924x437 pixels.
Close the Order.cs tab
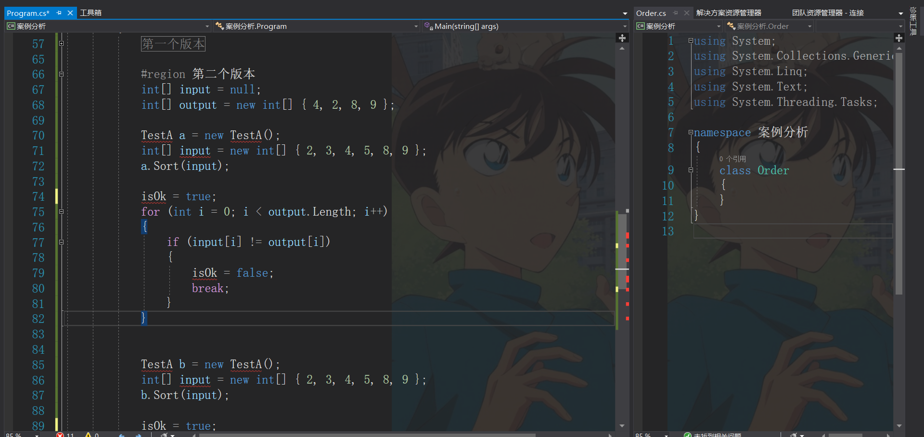pyautogui.click(x=687, y=13)
